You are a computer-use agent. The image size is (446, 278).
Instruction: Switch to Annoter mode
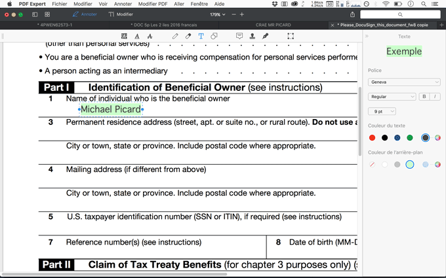85,14
